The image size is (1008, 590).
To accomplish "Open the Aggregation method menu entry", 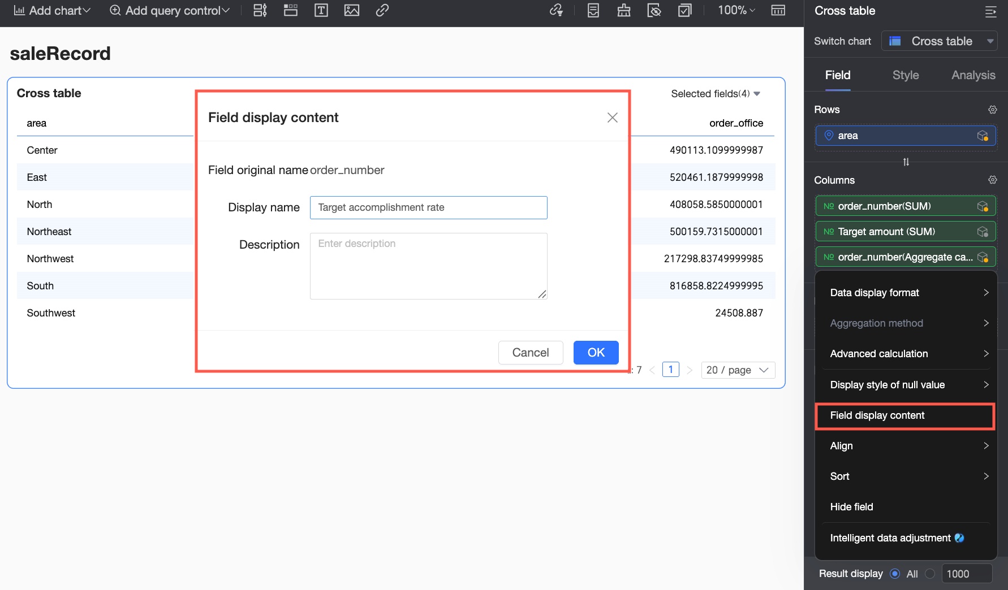I will (906, 323).
